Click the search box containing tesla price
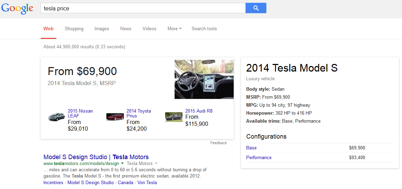Viewport: 402px width, 189px height. pyautogui.click(x=143, y=8)
